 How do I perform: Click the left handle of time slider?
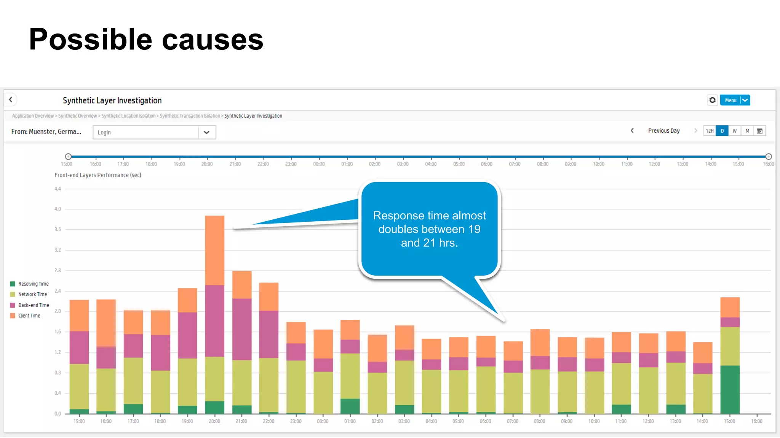coord(68,157)
